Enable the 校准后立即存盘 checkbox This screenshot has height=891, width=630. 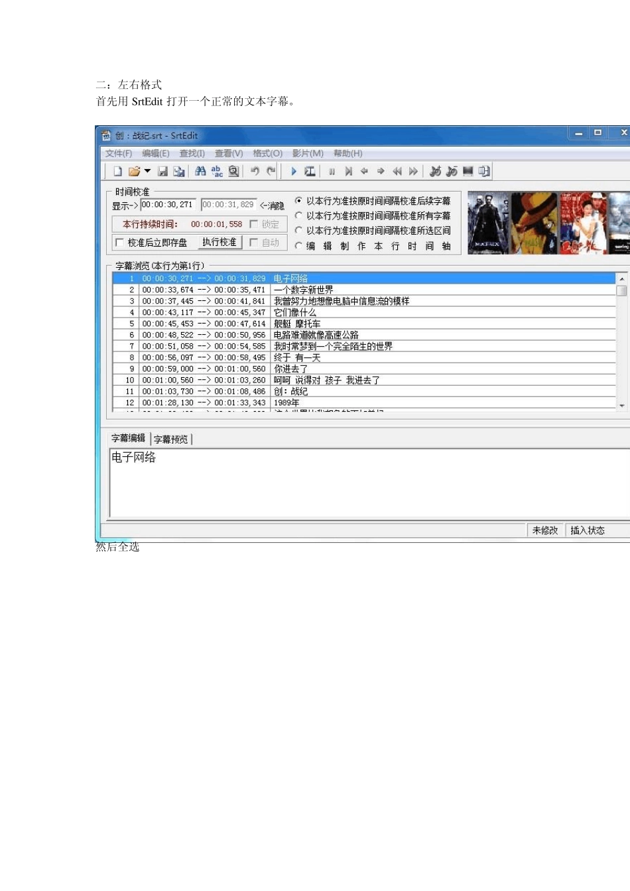click(x=119, y=243)
